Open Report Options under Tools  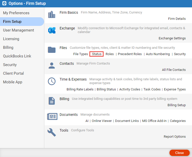(175, 137)
